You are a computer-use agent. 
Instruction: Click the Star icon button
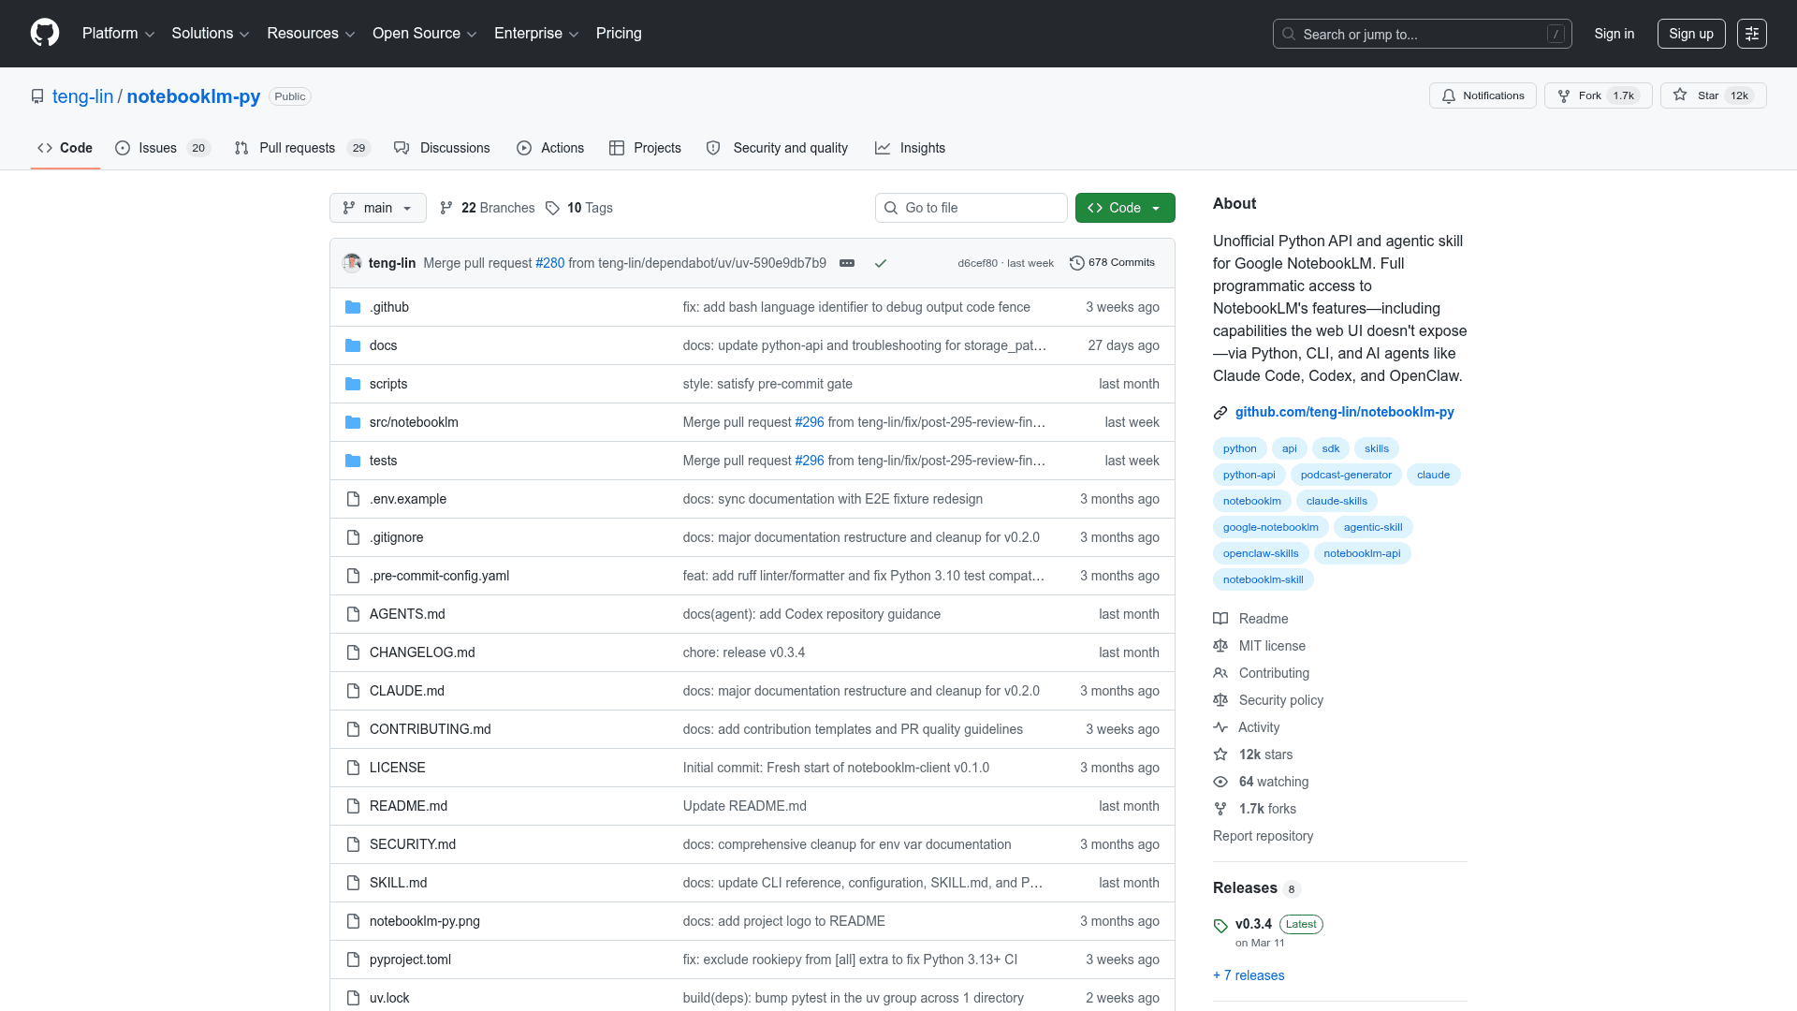(x=1681, y=95)
